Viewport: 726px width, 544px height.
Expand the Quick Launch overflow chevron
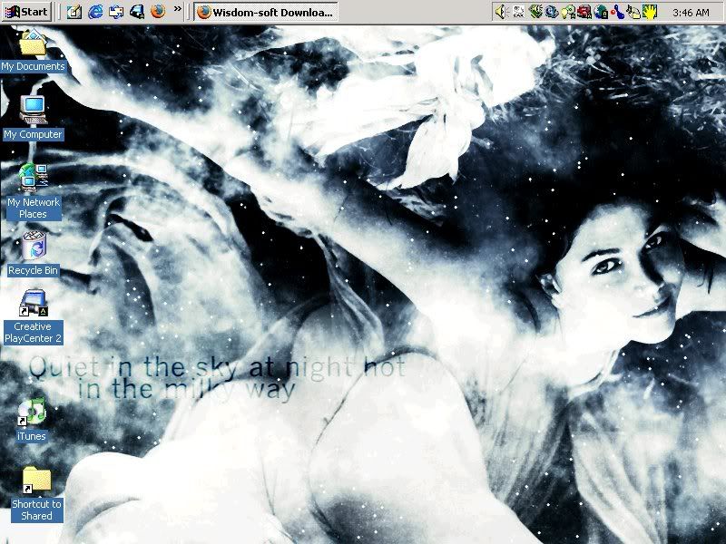point(180,9)
